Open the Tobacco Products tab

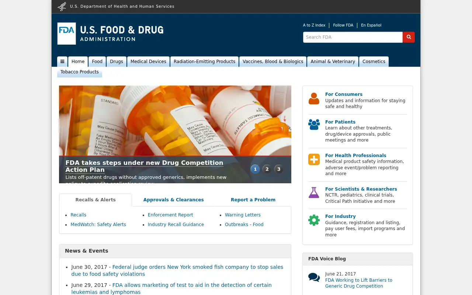coord(80,72)
